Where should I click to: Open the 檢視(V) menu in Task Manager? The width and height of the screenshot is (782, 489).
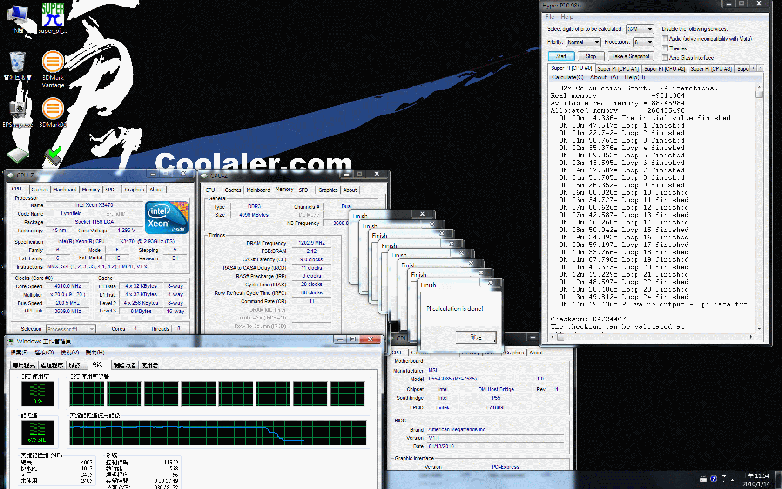[x=70, y=353]
